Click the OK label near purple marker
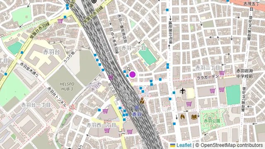 click(129, 69)
